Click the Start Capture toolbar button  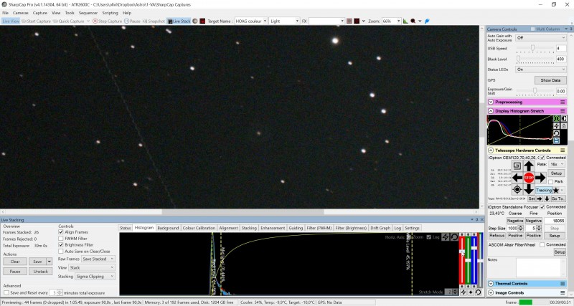(x=36, y=21)
